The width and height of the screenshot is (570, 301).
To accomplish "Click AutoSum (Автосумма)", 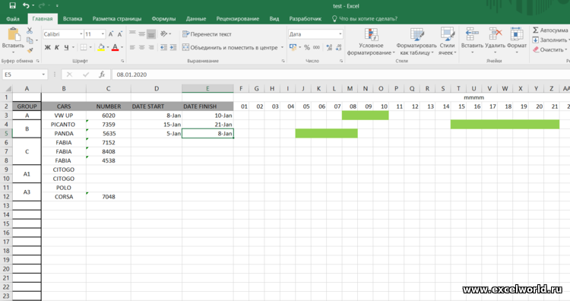I will [x=550, y=30].
